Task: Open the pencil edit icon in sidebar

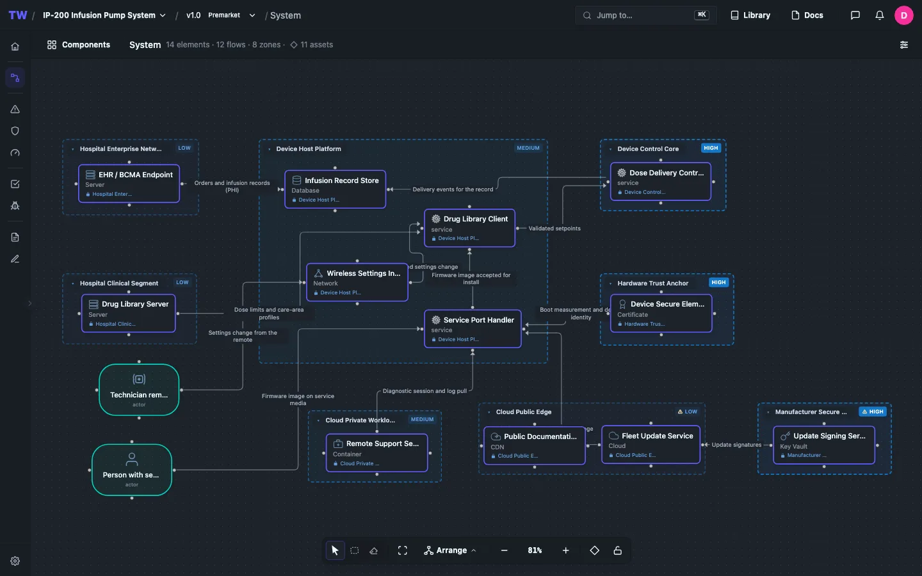Action: pyautogui.click(x=15, y=259)
